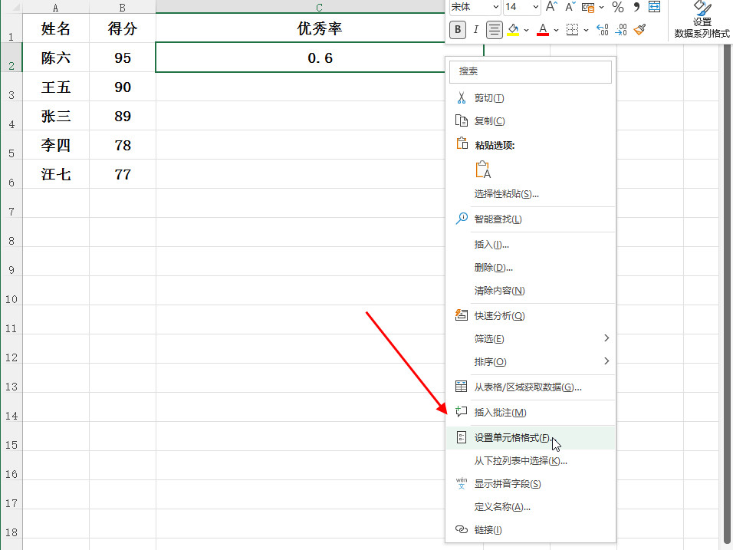Click the 搜索 search box in context menu
Image resolution: width=733 pixels, height=550 pixels.
[530, 71]
